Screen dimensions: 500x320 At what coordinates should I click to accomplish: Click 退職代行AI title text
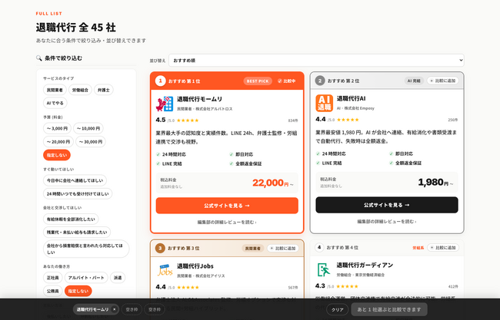351,98
